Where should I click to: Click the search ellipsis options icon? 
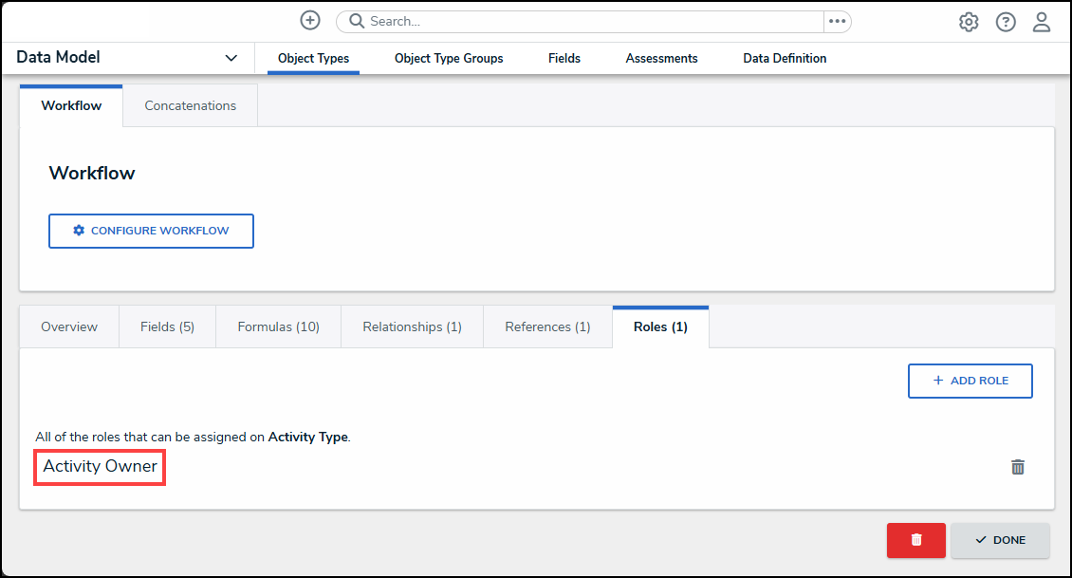click(837, 21)
